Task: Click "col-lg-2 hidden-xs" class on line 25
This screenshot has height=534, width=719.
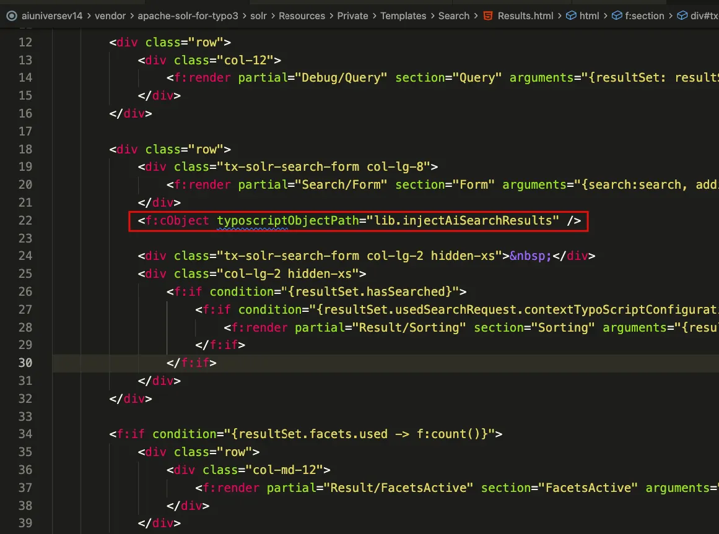Action: point(288,274)
